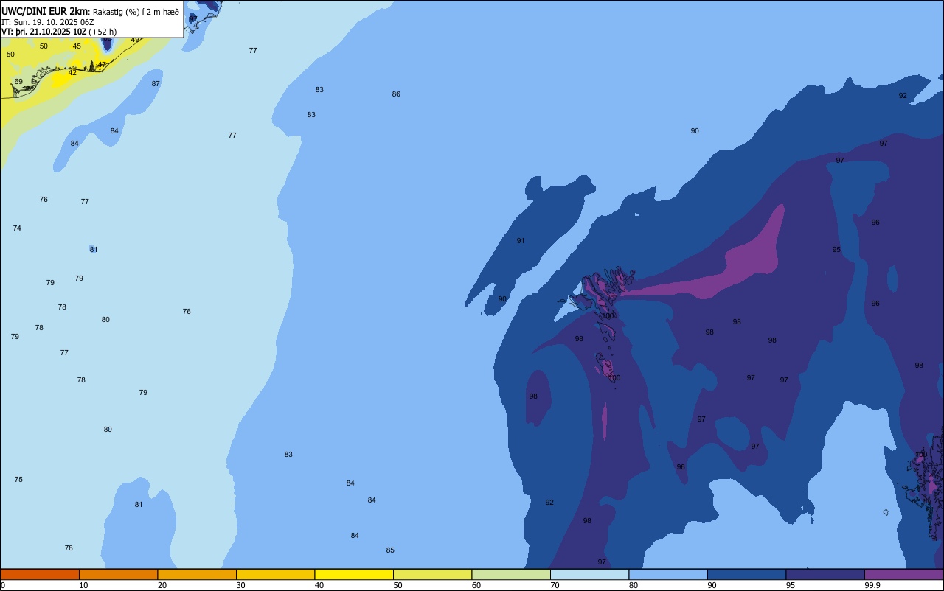
Task: Click the legend label 10
Action: [83, 585]
